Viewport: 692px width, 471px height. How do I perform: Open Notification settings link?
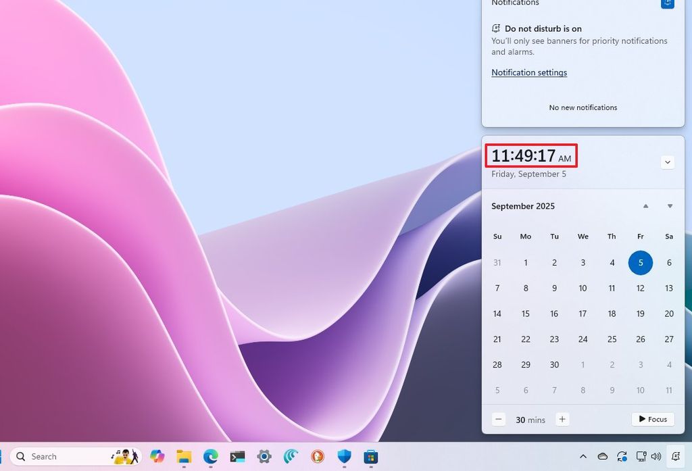coord(529,72)
